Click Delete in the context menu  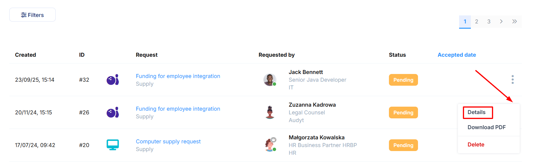tap(476, 145)
